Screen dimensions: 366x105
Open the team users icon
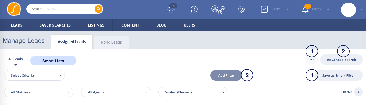pos(218,9)
